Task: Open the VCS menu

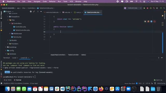Action: coord(71,2)
